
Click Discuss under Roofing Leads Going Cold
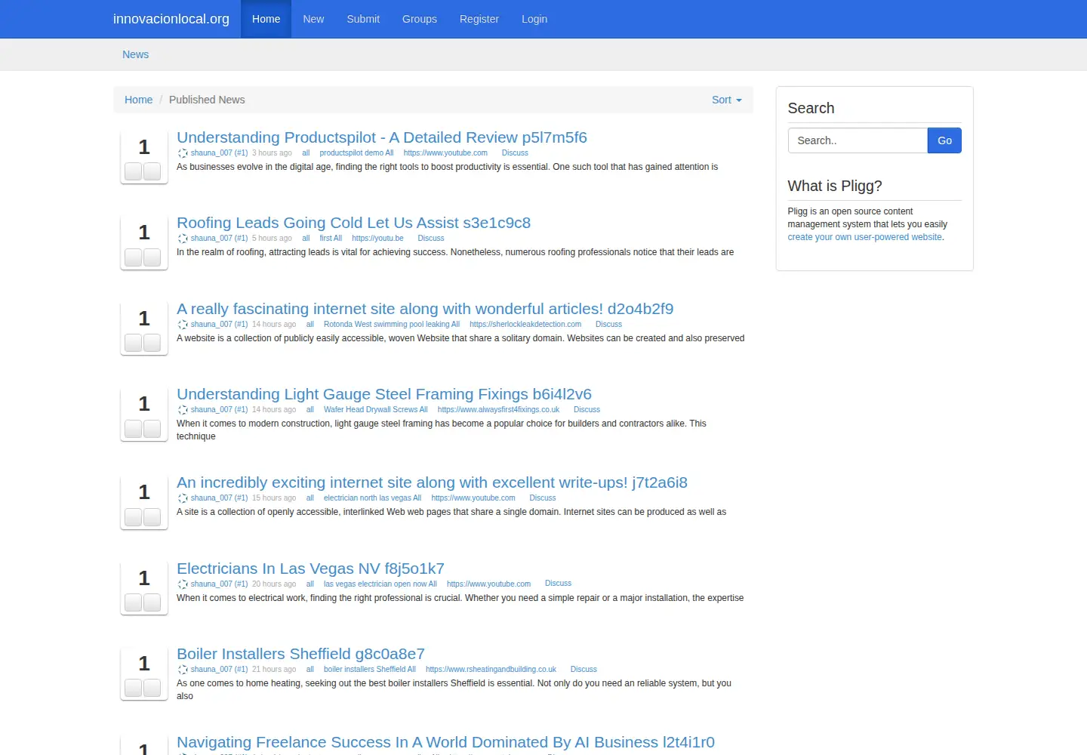click(x=431, y=239)
